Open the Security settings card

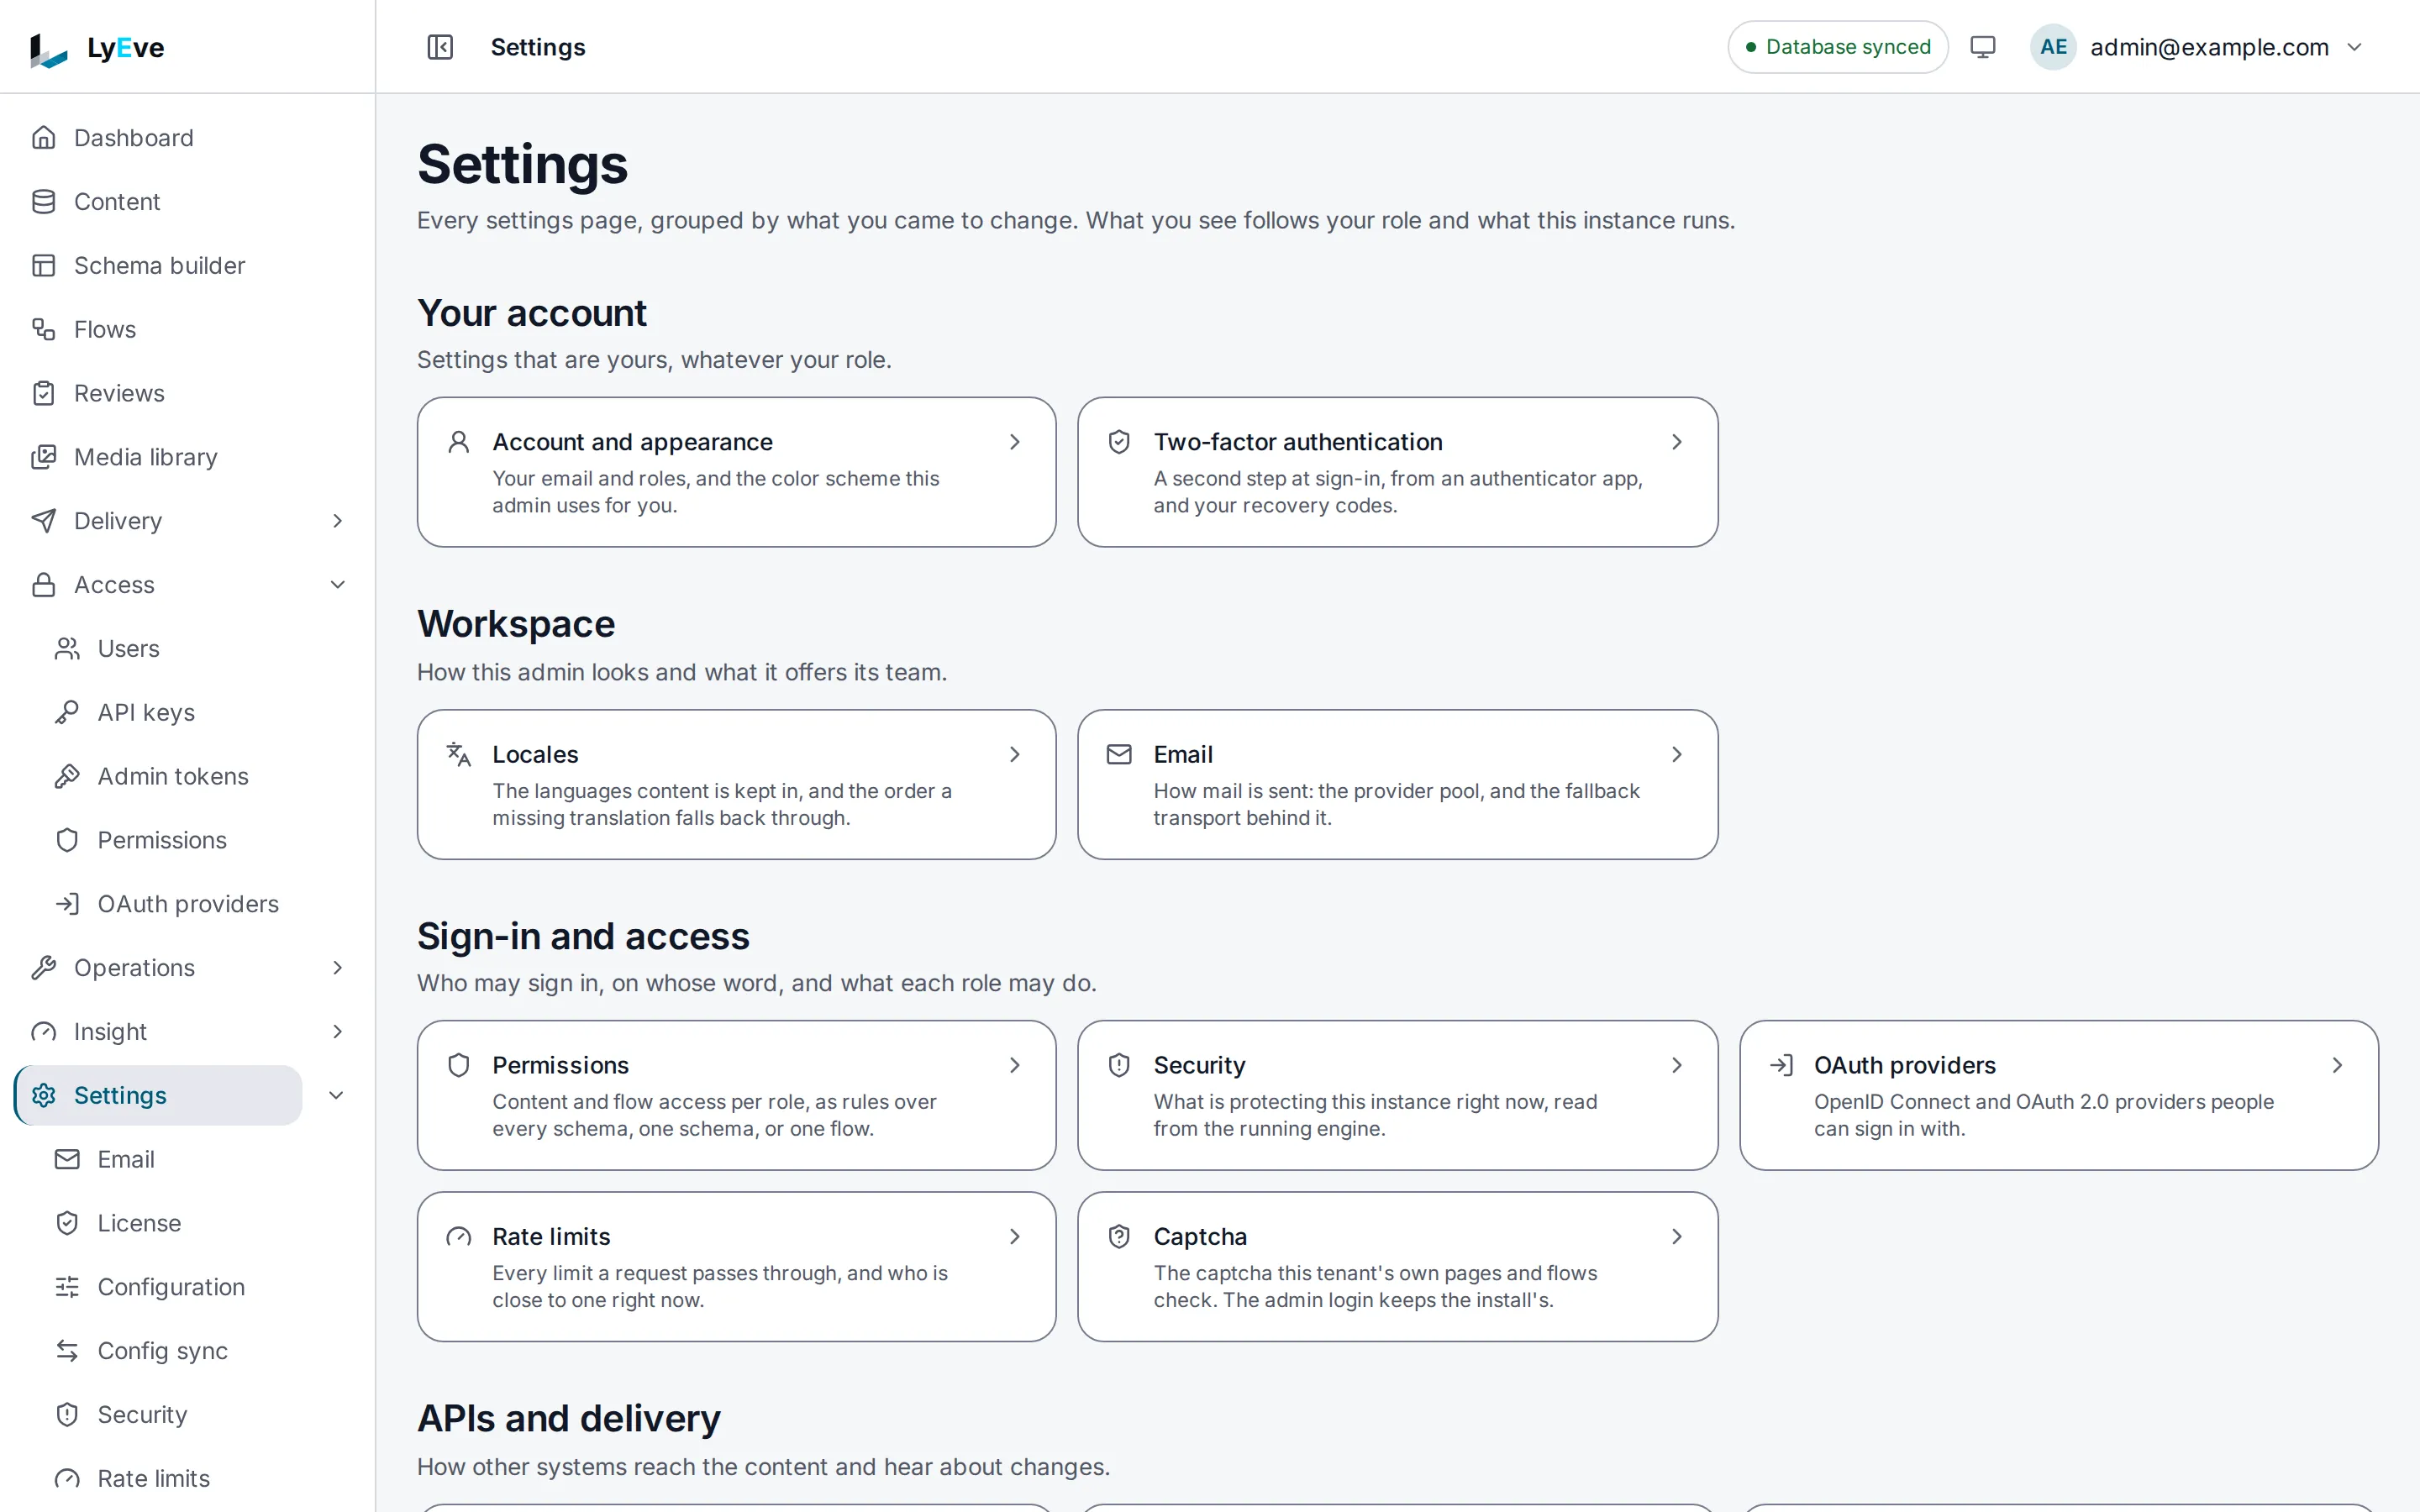pos(1397,1095)
